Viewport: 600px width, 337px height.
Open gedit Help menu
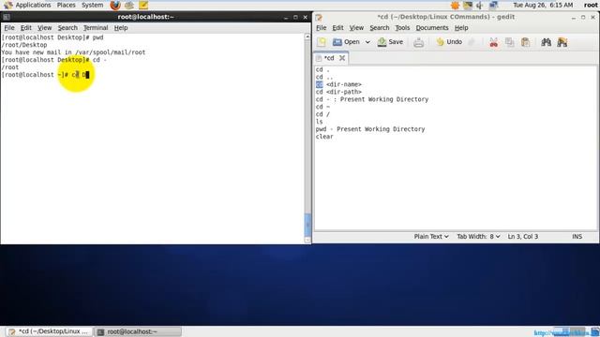pyautogui.click(x=461, y=28)
